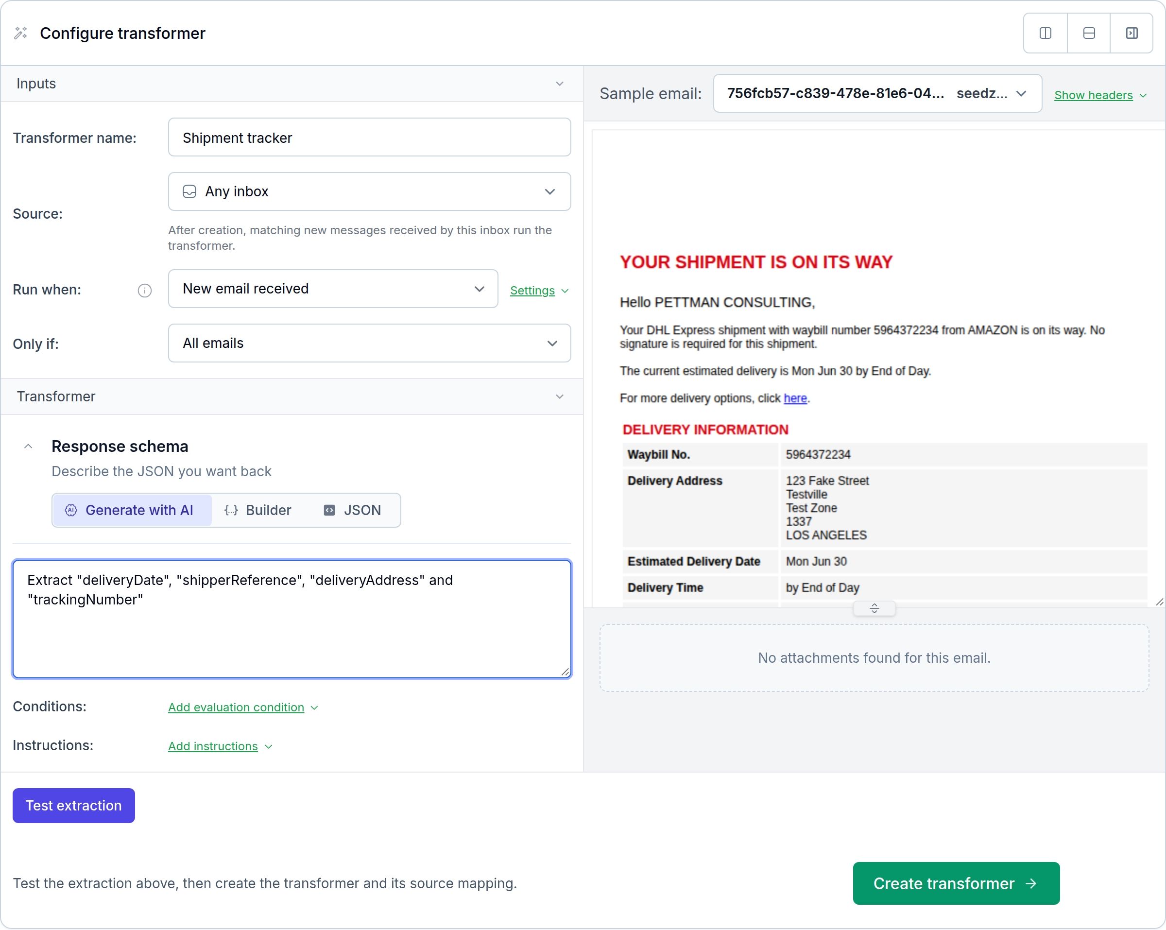Switch to the JSON tab
Image resolution: width=1166 pixels, height=930 pixels.
pos(353,510)
